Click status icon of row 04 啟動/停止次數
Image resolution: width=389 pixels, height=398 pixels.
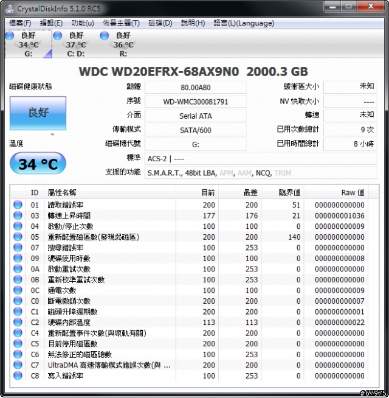(18, 226)
